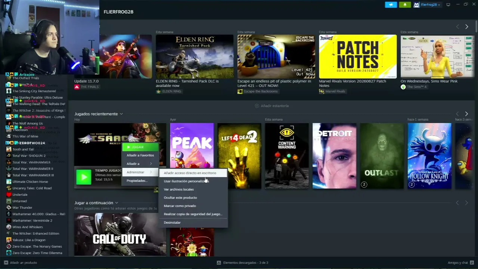Open the Escape the Backrooms news thumbnail
The width and height of the screenshot is (478, 269).
pos(276,56)
